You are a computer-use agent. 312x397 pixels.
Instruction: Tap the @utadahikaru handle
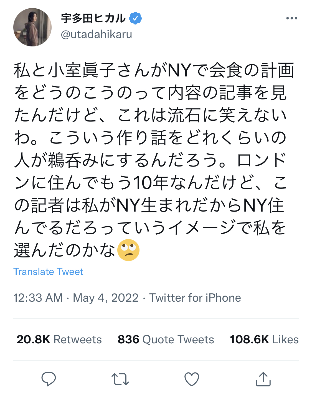(x=96, y=34)
